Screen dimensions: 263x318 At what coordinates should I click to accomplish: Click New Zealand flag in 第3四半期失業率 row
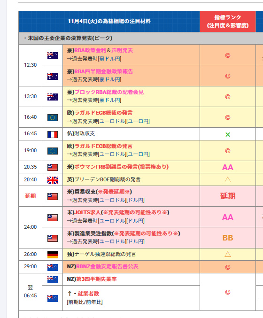tap(53, 279)
